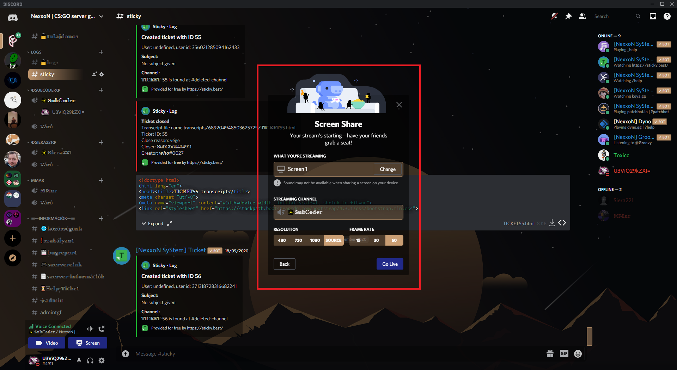Download TICKET55.html file icon
The width and height of the screenshot is (677, 370).
pyautogui.click(x=552, y=223)
